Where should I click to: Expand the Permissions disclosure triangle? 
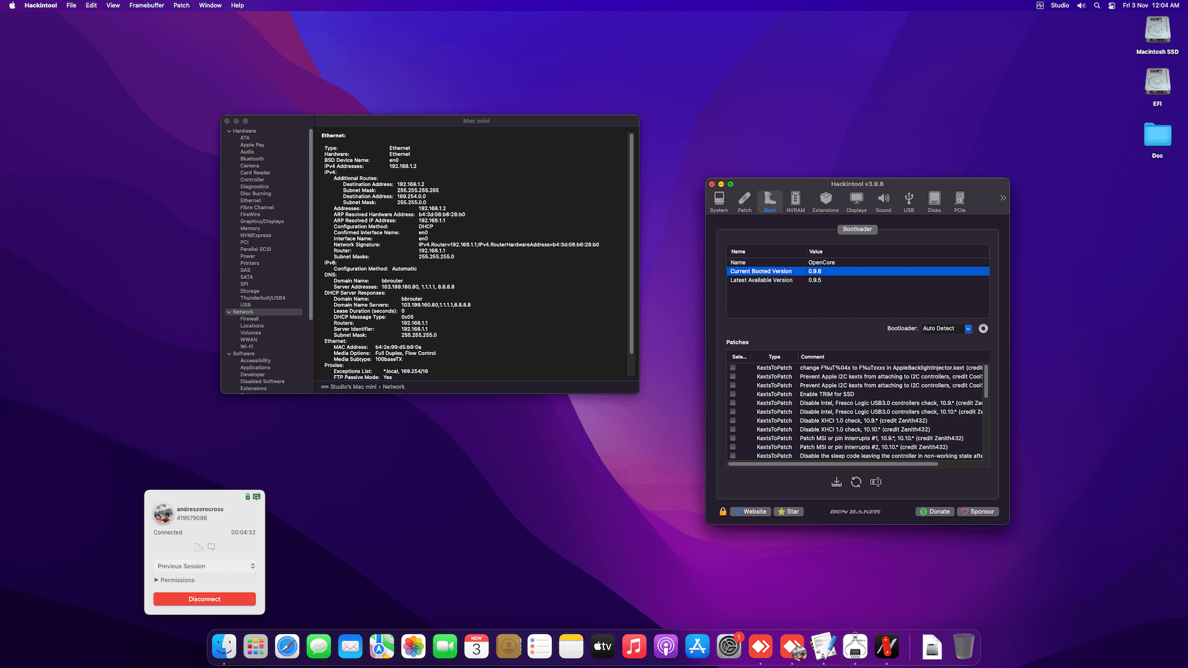pyautogui.click(x=157, y=580)
